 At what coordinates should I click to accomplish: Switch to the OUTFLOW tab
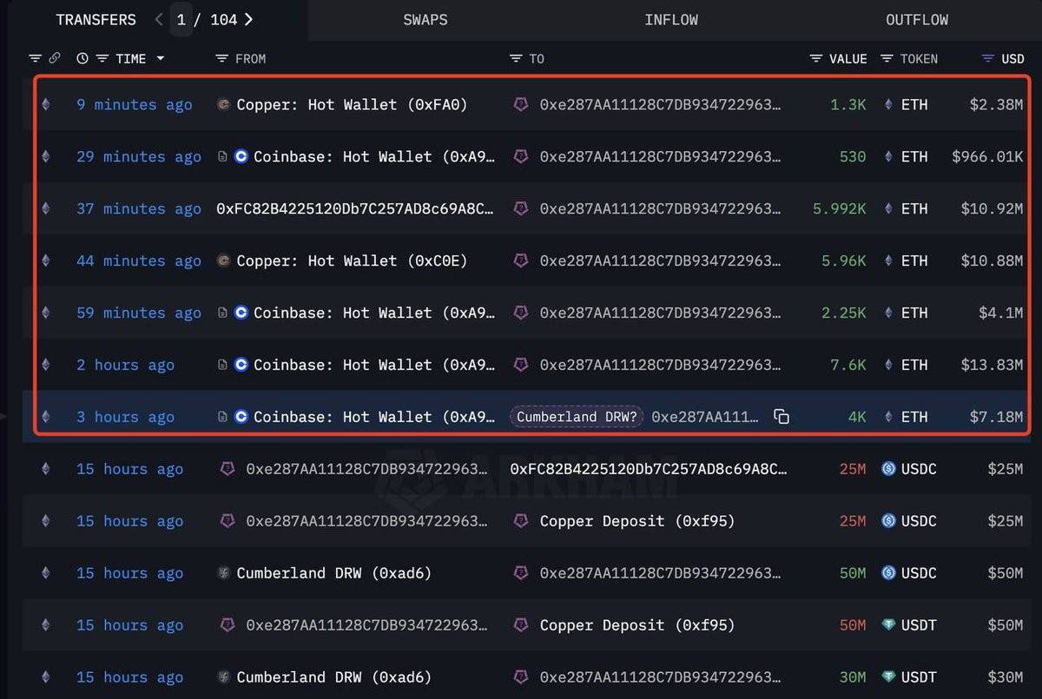pos(917,19)
